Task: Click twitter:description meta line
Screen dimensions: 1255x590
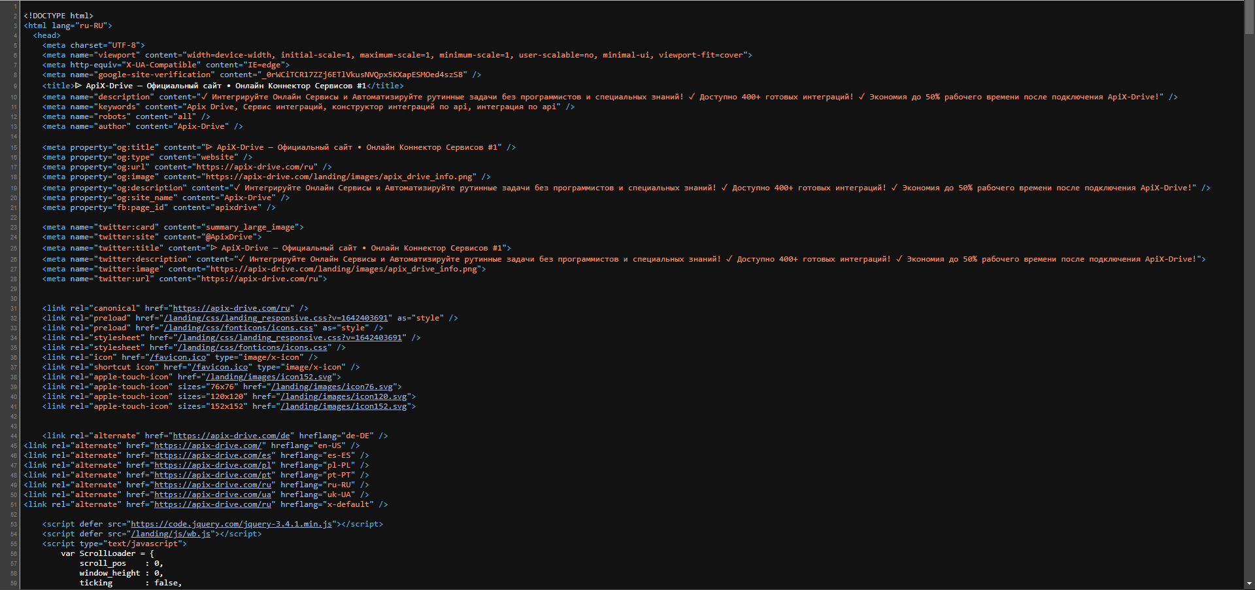Action: click(624, 259)
